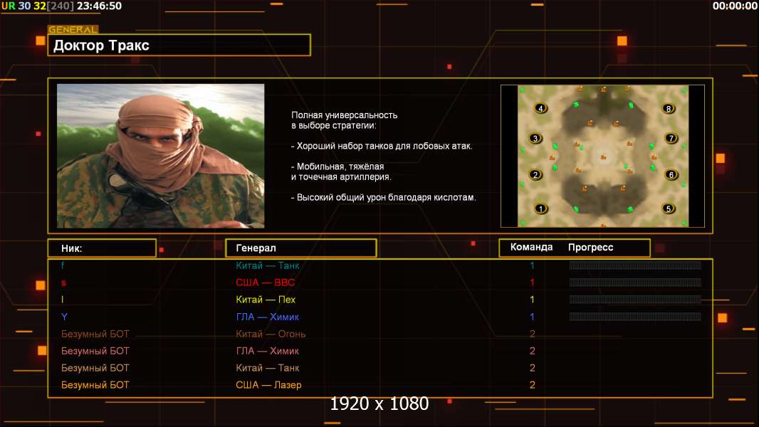
Task: Click the Доктор Тракс name field
Action: 179,45
